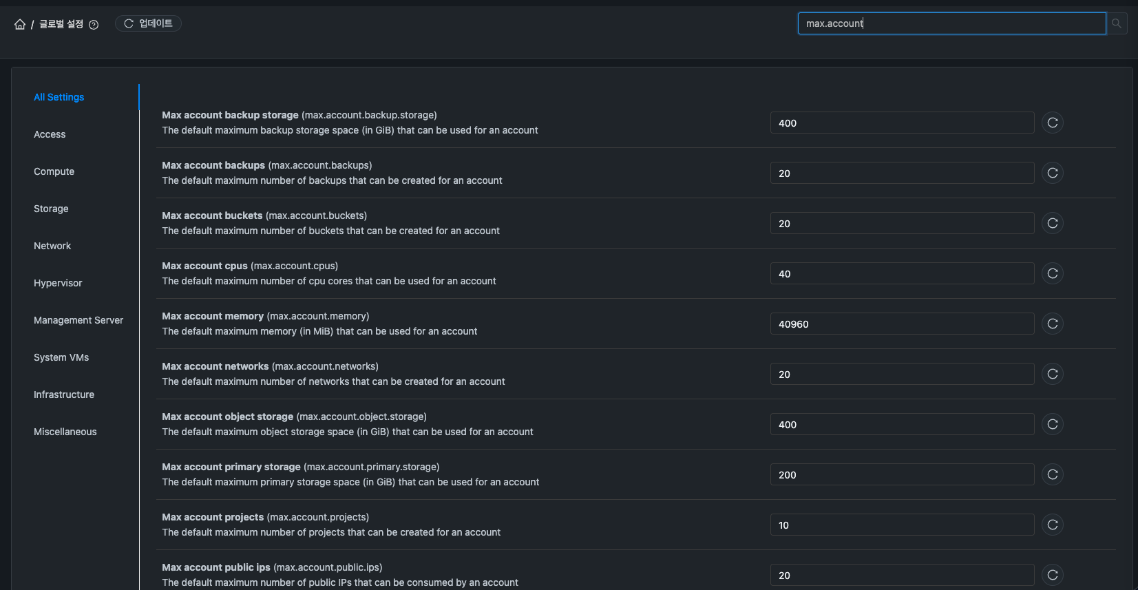Open the Management Server settings tab

78,320
